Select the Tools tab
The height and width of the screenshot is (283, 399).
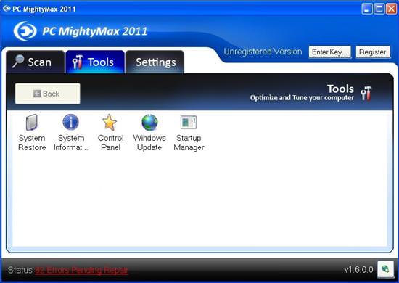click(95, 62)
